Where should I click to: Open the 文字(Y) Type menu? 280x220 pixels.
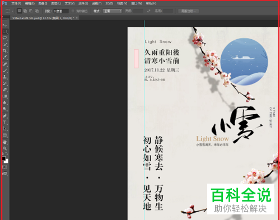[69, 3]
